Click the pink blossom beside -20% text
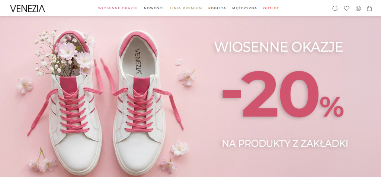Image resolution: width=381 pixels, height=177 pixels. [188, 78]
